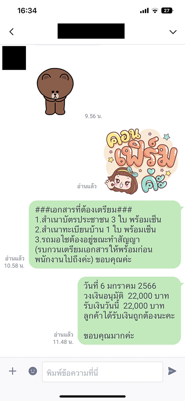Screen dimensions: 185x401
Task: Select the วงเงินอนุมัติ 22,000 บาท message
Action: [129, 311]
